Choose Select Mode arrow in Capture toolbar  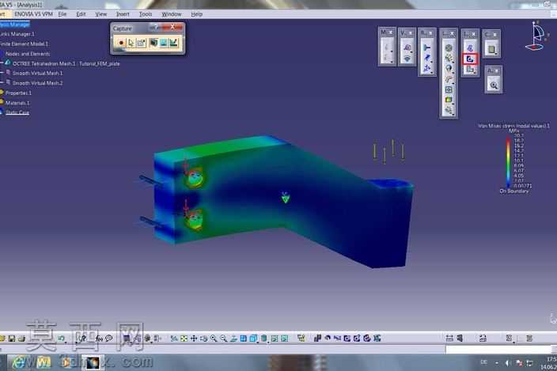click(131, 43)
